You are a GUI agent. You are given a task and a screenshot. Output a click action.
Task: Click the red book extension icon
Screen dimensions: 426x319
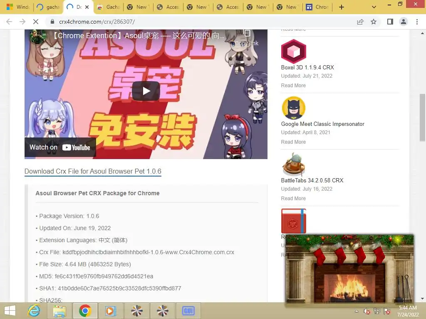point(293,221)
